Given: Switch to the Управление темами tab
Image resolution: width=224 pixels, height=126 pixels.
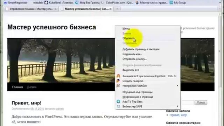Looking at the screenshot, I should 31,9.
